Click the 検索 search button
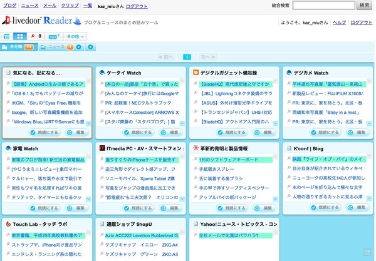 pos(365,6)
